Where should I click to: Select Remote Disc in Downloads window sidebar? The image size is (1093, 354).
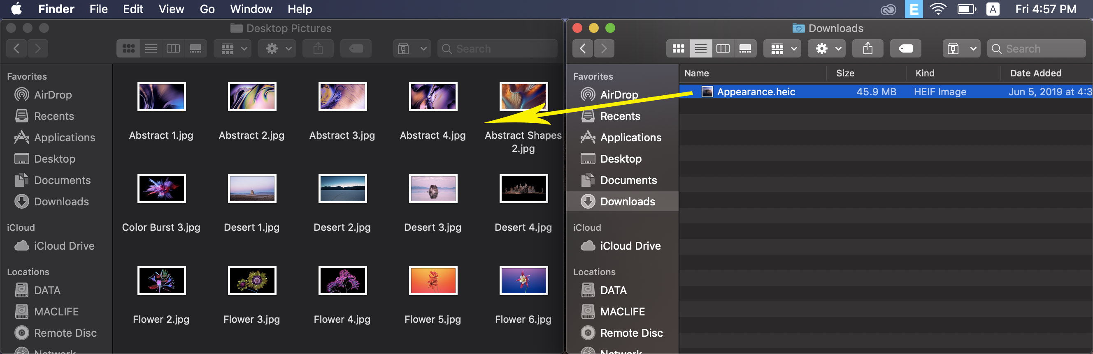click(622, 333)
